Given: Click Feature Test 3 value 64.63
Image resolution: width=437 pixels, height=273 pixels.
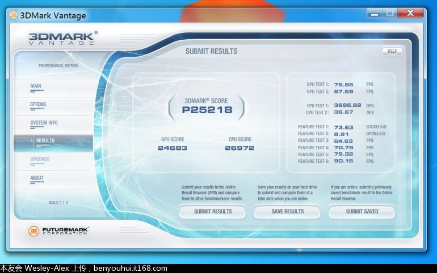Looking at the screenshot, I should (343, 141).
